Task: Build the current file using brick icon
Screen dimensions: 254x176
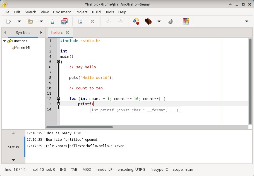Action: click(148, 21)
